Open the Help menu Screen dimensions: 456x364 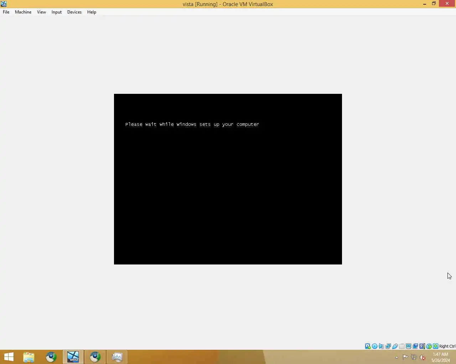[x=92, y=12]
